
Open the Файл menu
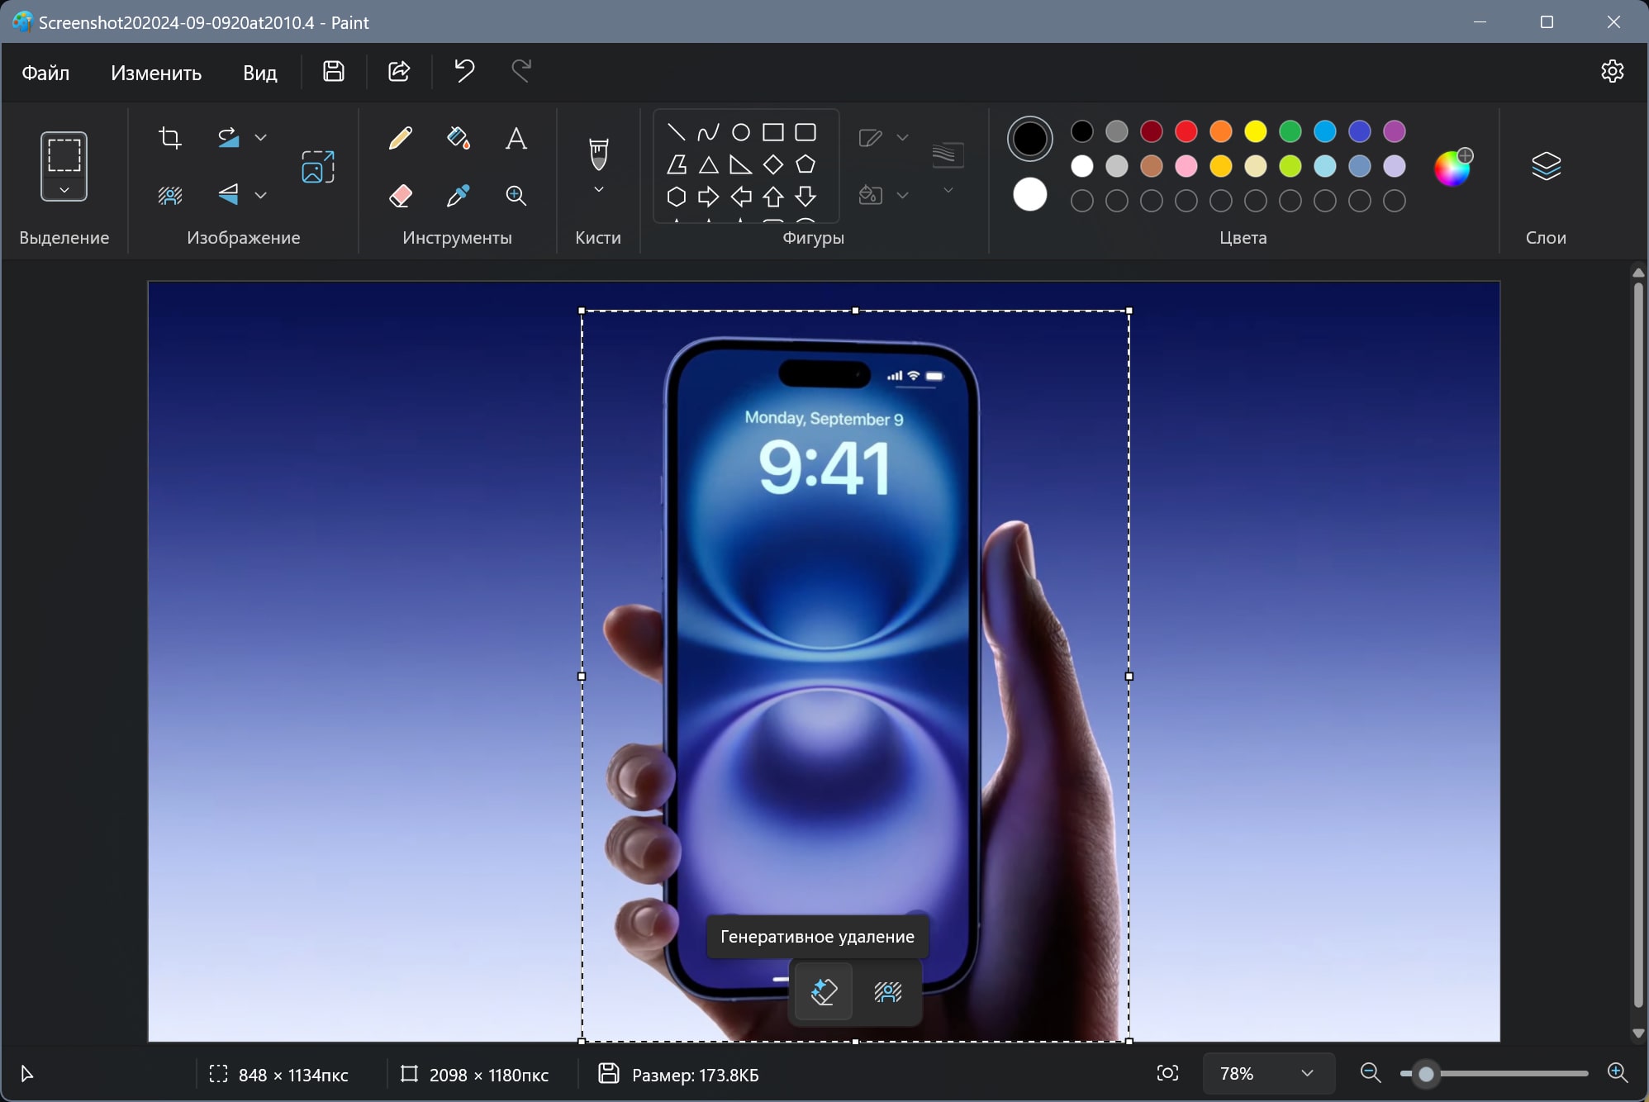[x=45, y=73]
